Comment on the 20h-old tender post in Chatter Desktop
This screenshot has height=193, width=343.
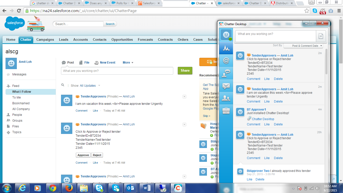[x=253, y=158]
